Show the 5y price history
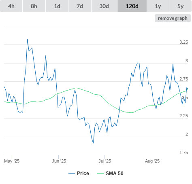This screenshot has width=192, height=184. [x=180, y=6]
